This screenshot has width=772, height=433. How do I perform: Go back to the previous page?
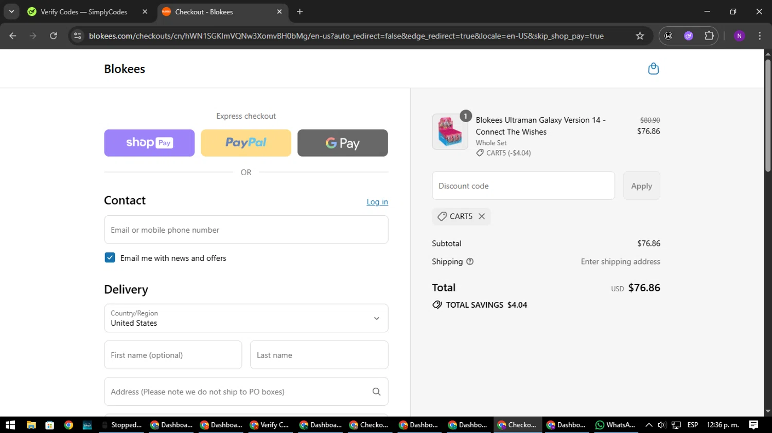pos(13,36)
